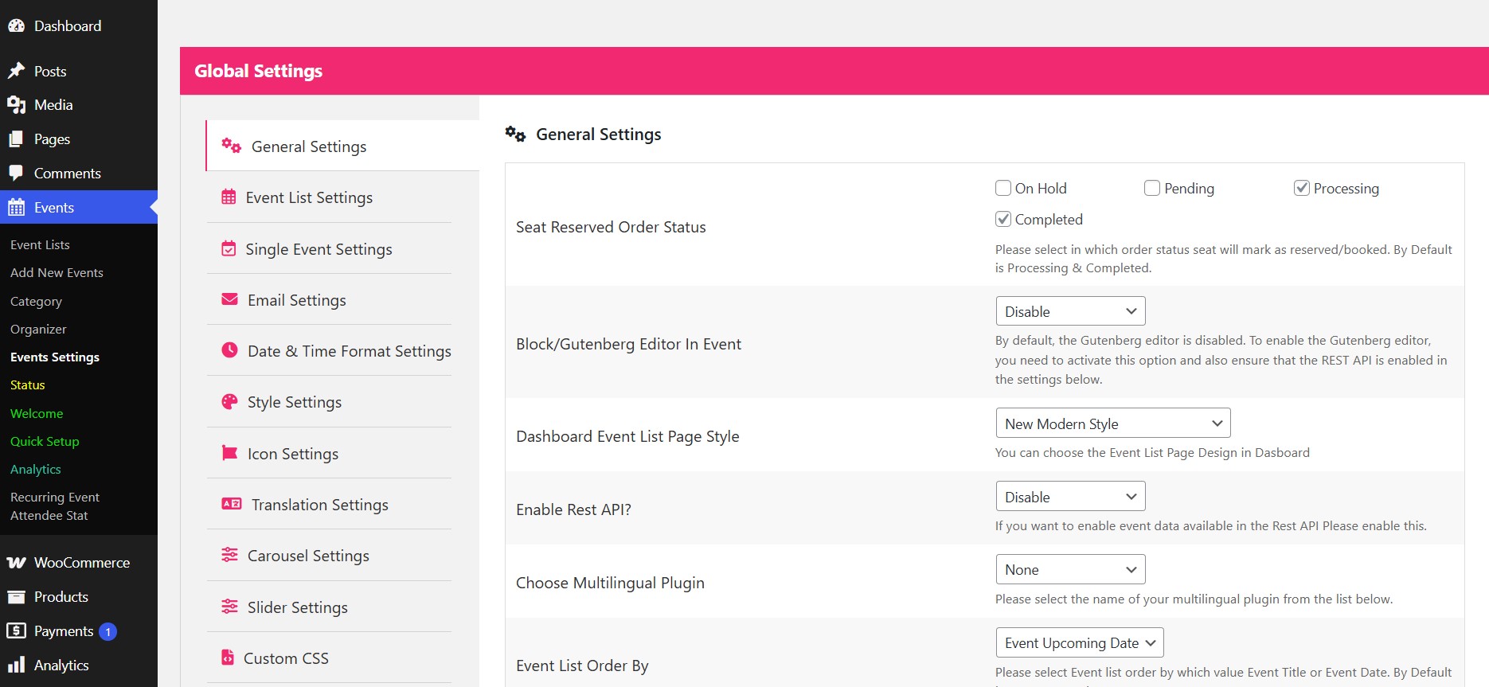
Task: Switch to Date & Time Format Settings tab
Action: point(329,351)
